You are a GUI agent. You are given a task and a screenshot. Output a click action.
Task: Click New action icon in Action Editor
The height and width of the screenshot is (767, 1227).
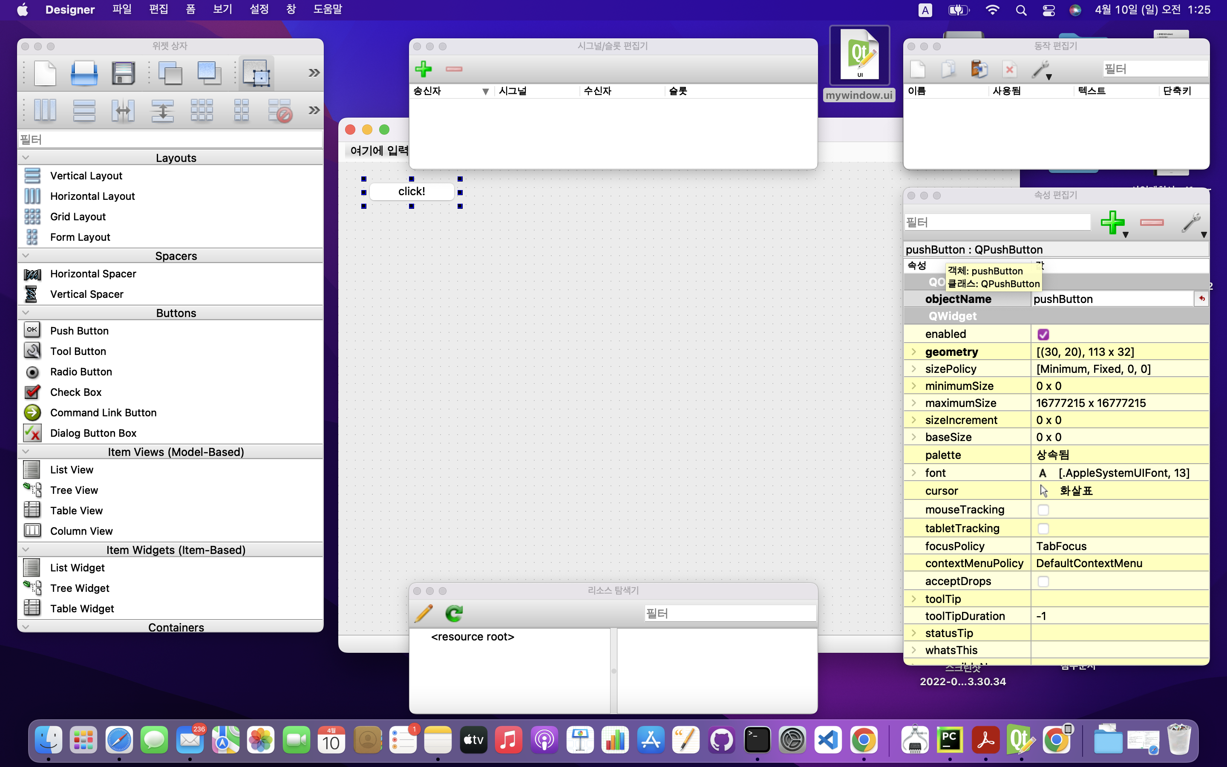tap(918, 69)
